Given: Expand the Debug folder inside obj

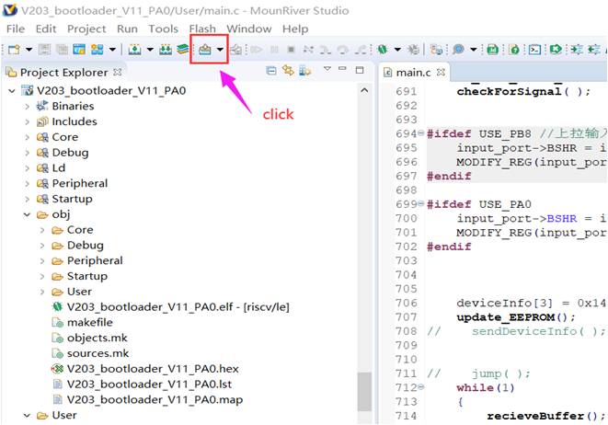Looking at the screenshot, I should [42, 246].
